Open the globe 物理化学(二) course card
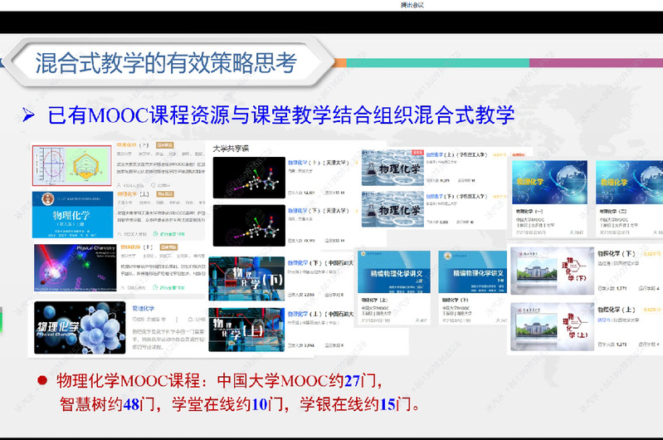 (626, 181)
